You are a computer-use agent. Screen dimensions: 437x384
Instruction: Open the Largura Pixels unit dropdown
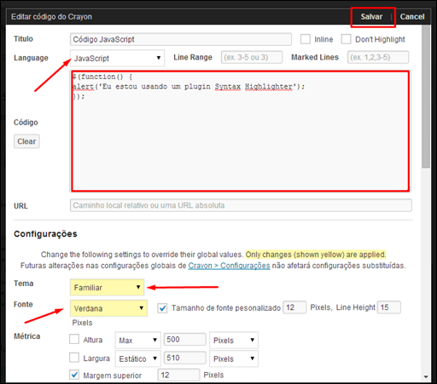point(234,358)
